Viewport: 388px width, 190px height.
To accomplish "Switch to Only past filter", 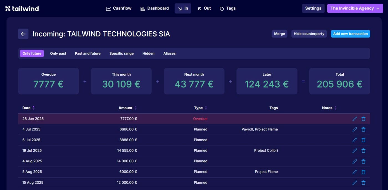I will coord(58,53).
